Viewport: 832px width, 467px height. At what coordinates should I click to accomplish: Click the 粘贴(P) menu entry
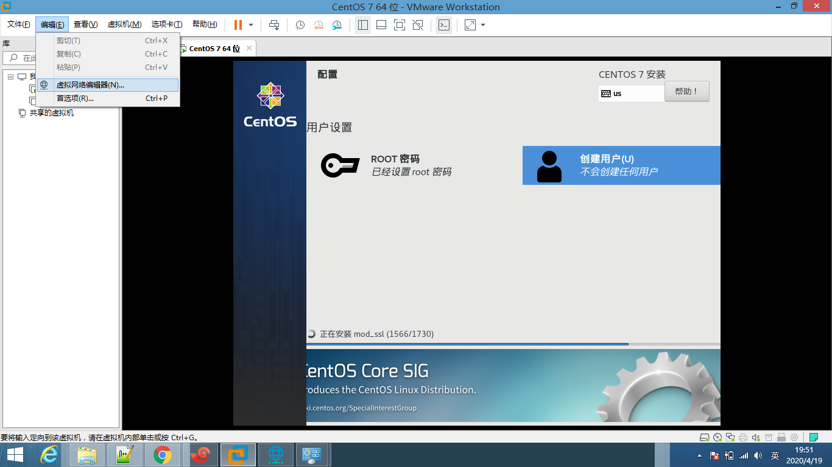108,67
